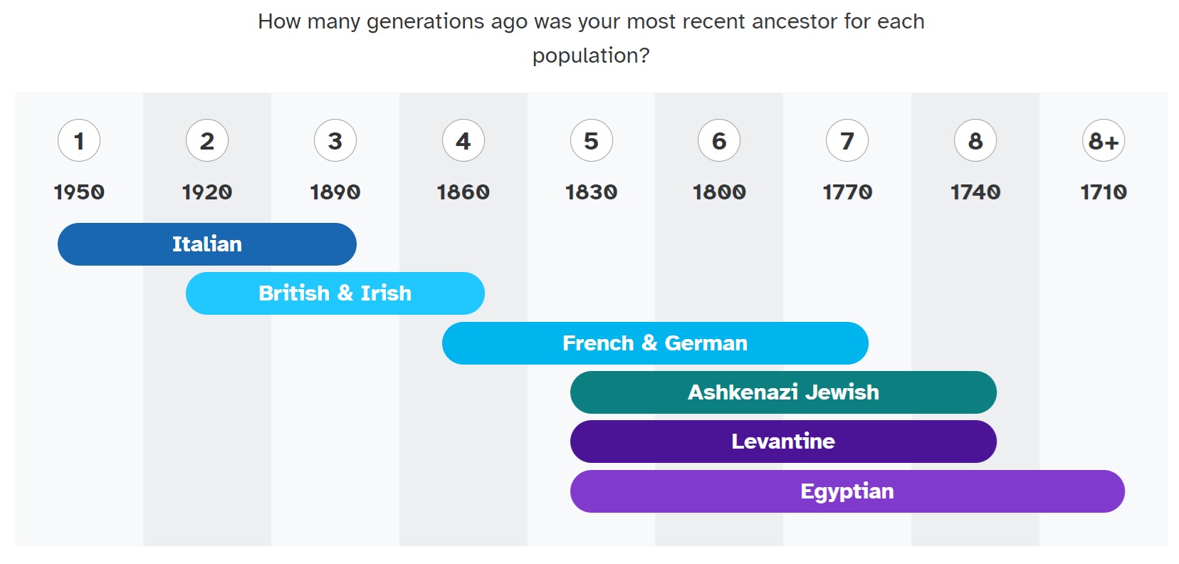Click the 1710 year label
The image size is (1179, 564).
(1104, 192)
